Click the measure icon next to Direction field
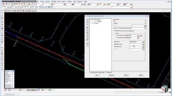This screenshot has width=172, height=96. click(x=143, y=42)
